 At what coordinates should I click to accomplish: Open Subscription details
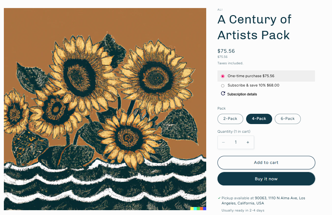click(x=242, y=94)
